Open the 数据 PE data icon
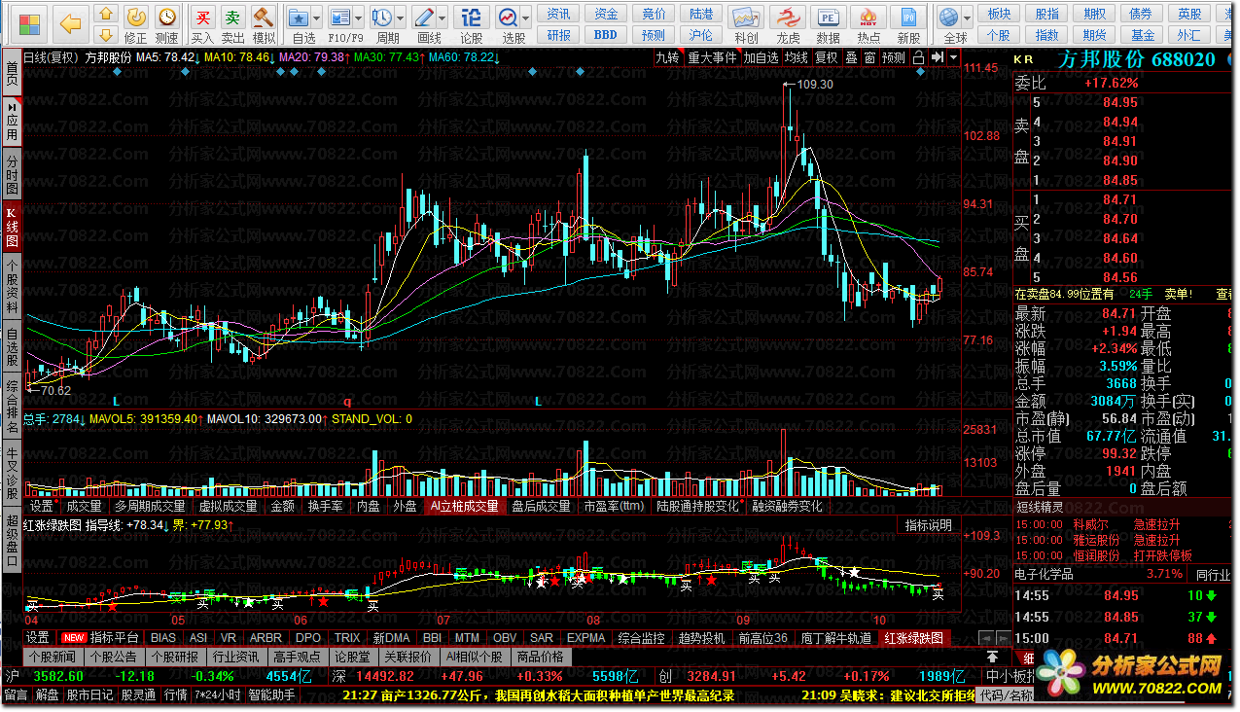This screenshot has width=1240, height=712. pos(829,23)
